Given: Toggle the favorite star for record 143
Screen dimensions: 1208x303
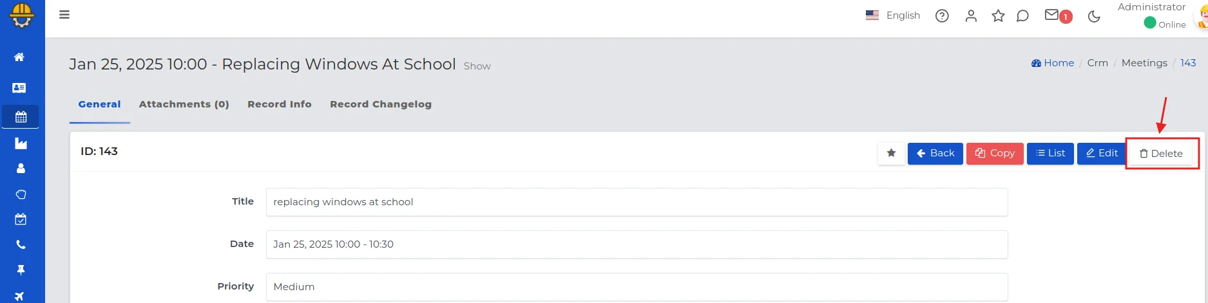Looking at the screenshot, I should (891, 153).
